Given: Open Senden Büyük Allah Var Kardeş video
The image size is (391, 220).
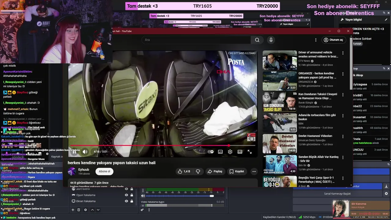Looking at the screenshot, I should point(318,159).
